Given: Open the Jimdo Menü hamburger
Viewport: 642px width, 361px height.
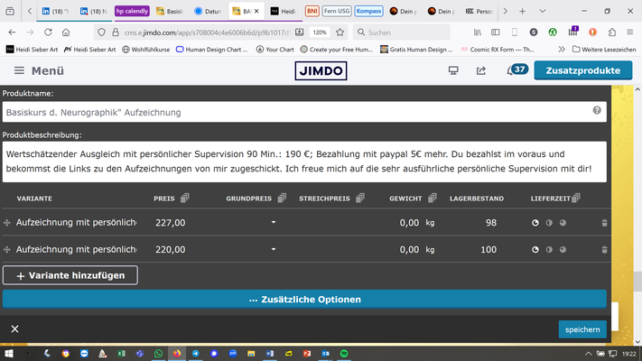Looking at the screenshot, I should point(19,70).
